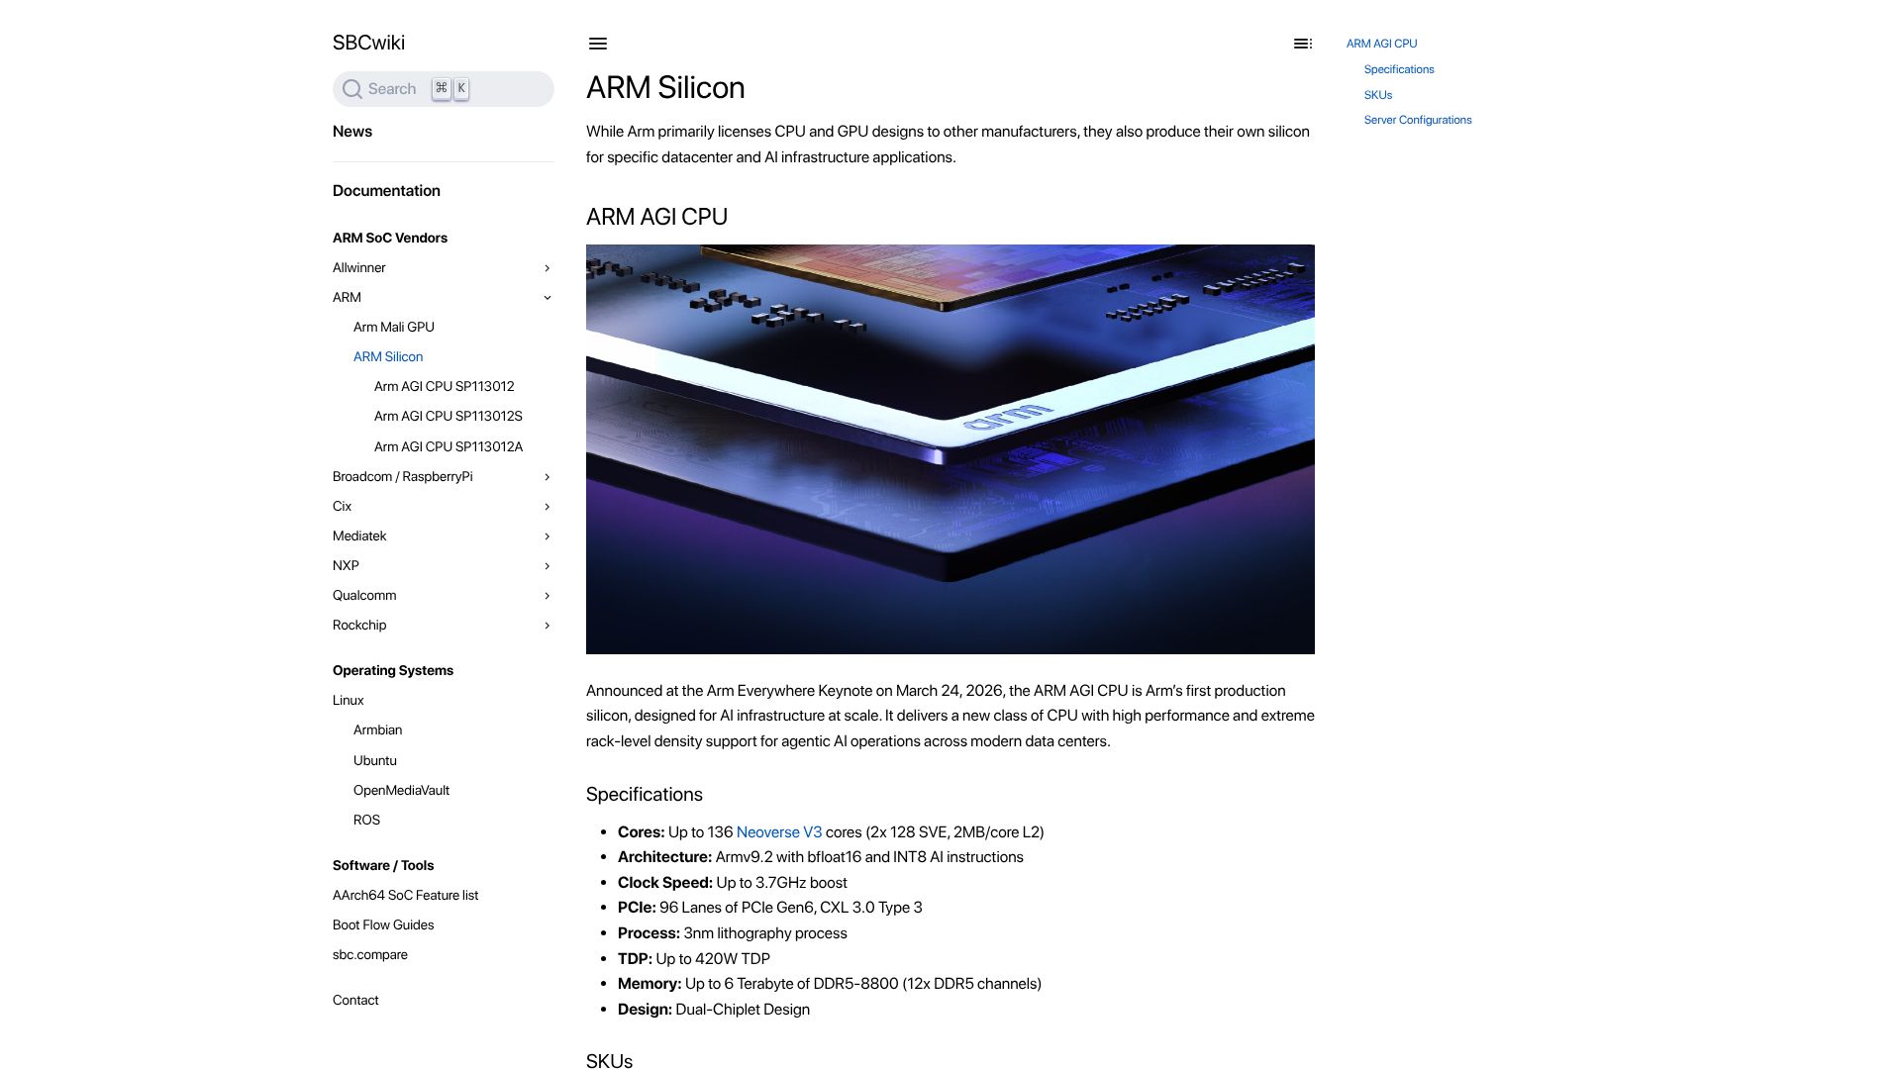Image resolution: width=1901 pixels, height=1069 pixels.
Task: Expand the Mediatek vendor chevron
Action: (547, 536)
